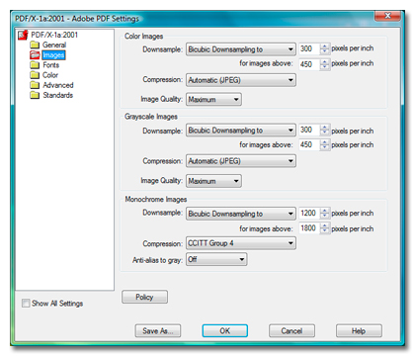
Task: Open Grayscale Images Compression dropdown
Action: pos(241,161)
